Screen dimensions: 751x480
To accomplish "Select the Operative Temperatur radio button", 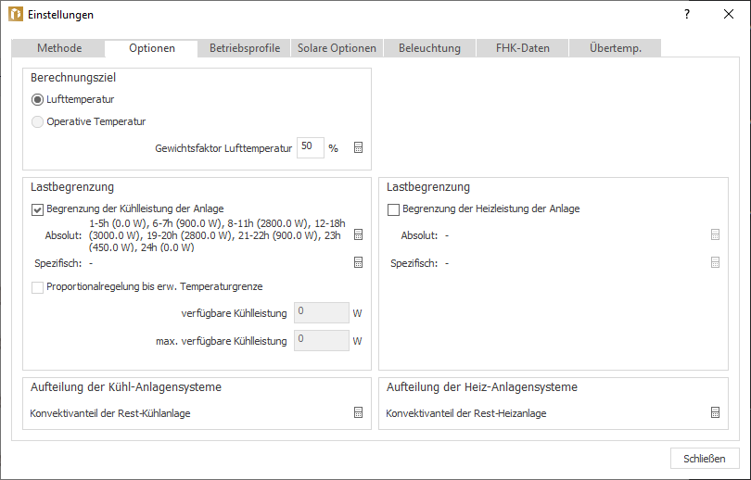I will pos(37,122).
